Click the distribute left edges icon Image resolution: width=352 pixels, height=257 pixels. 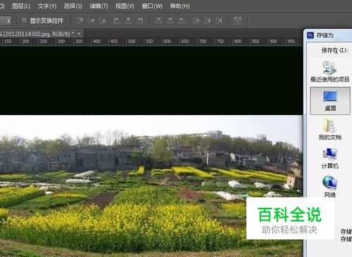coord(196,20)
